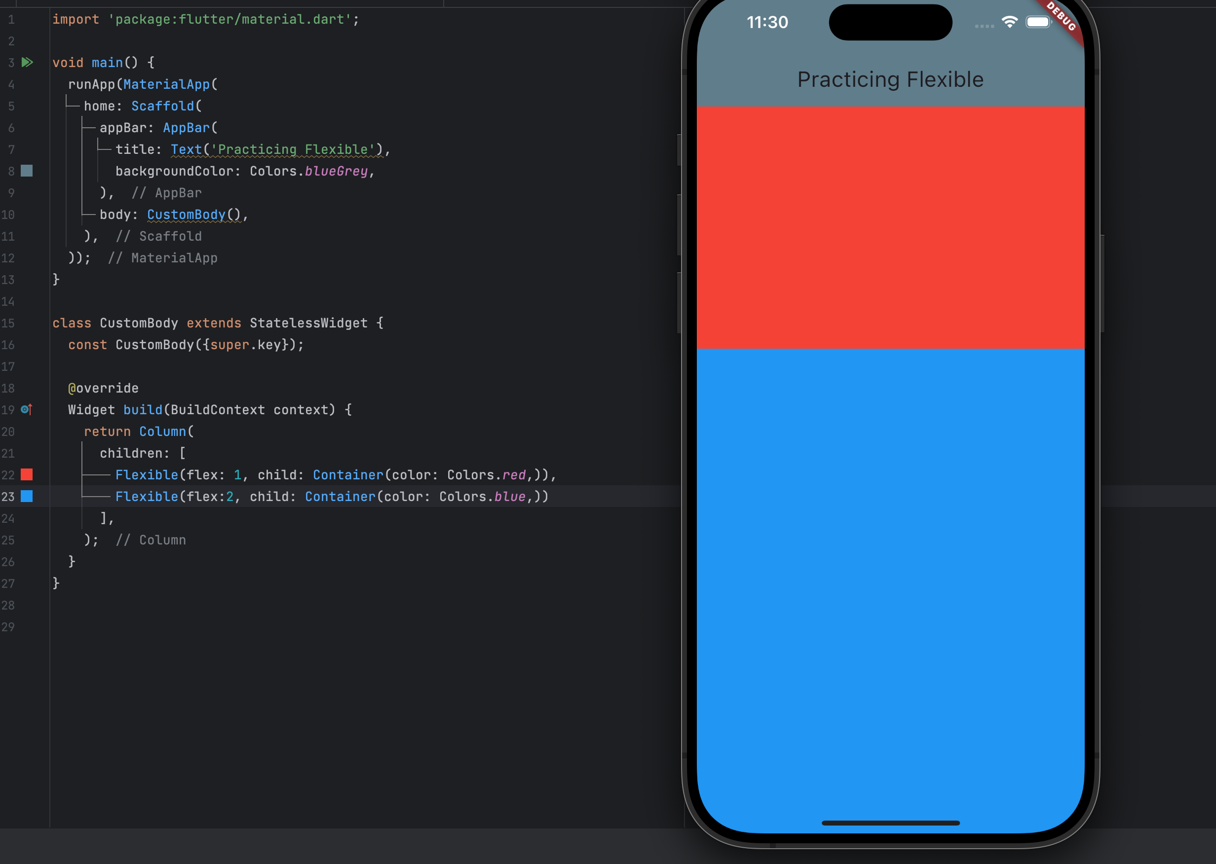Click the battery icon in simulator status bar
The image size is (1216, 864).
point(1038,22)
